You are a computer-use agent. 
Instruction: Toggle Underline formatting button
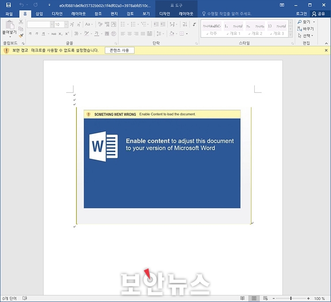click(43, 34)
